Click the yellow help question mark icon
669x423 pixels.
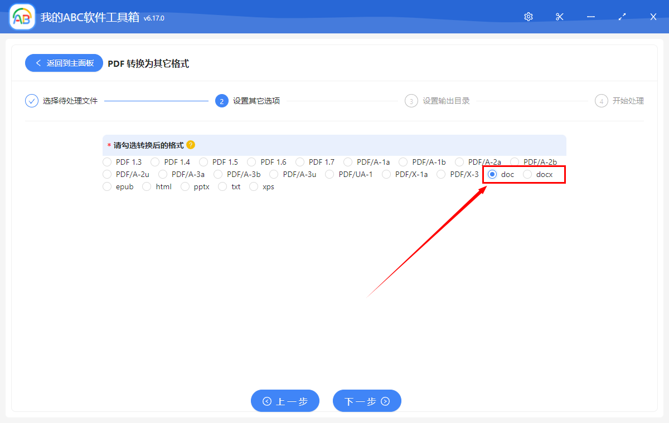pyautogui.click(x=190, y=145)
